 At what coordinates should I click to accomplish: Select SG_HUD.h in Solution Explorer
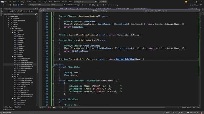click(21, 89)
